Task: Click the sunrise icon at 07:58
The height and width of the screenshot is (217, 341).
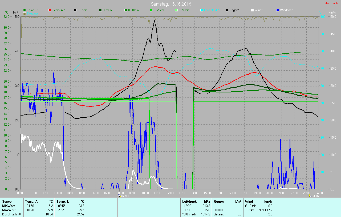Action: 119,196
